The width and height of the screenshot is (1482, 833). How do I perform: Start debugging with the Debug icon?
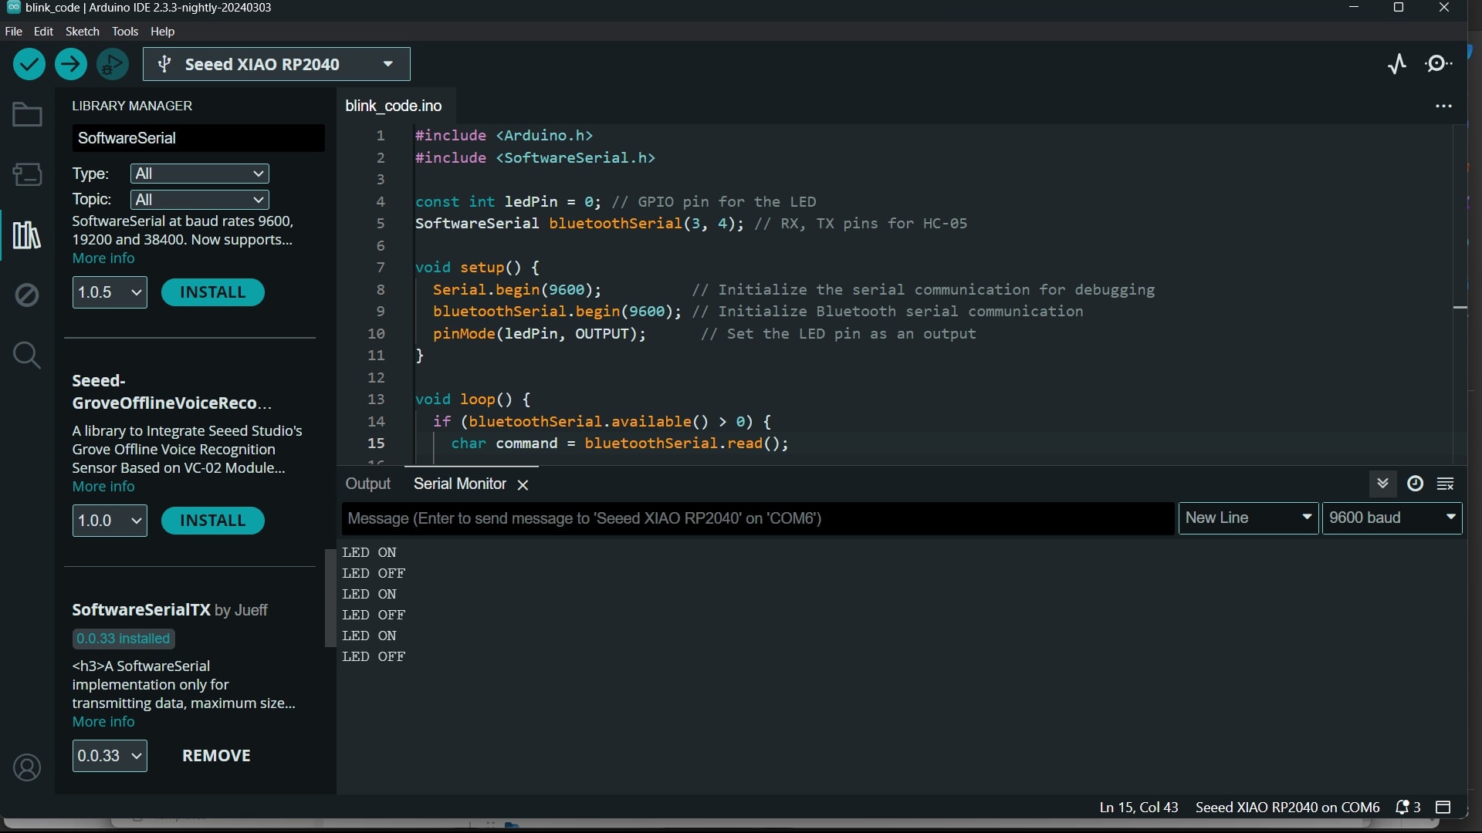(x=113, y=64)
